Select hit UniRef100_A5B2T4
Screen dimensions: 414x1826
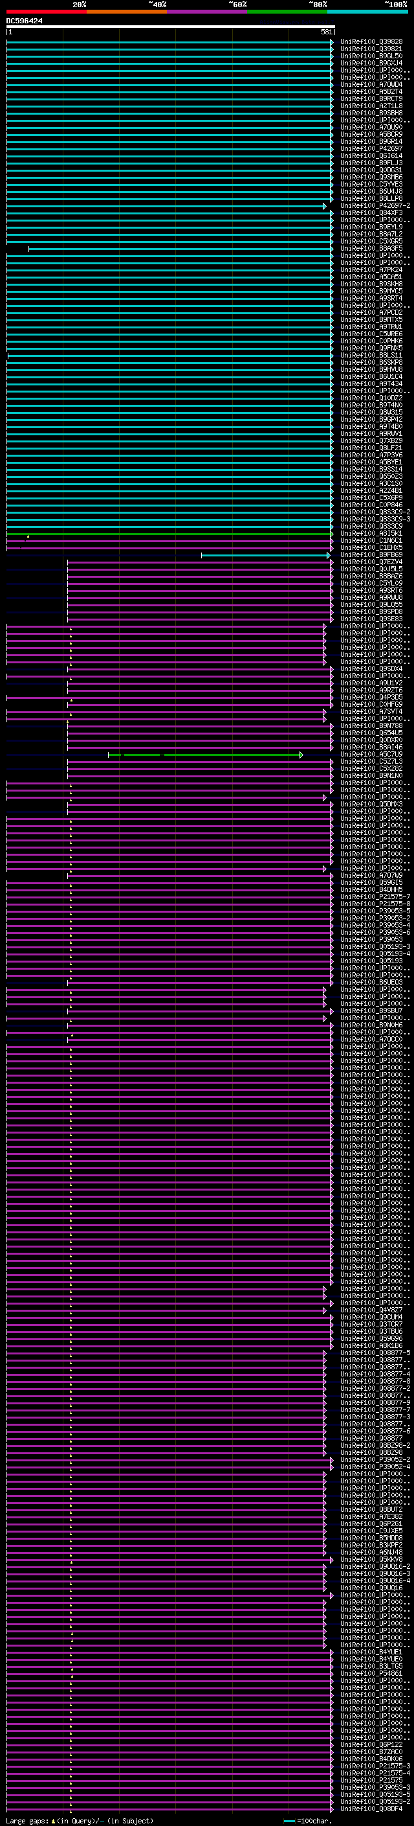(x=371, y=91)
